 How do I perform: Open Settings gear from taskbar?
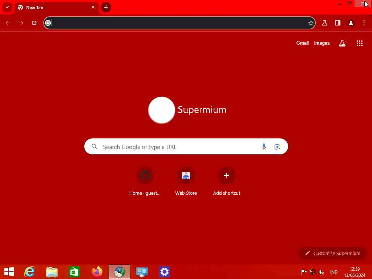165,272
